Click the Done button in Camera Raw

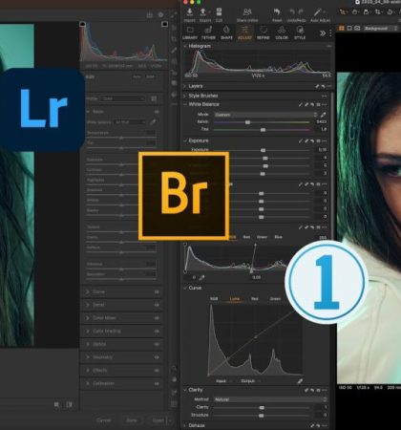click(132, 420)
